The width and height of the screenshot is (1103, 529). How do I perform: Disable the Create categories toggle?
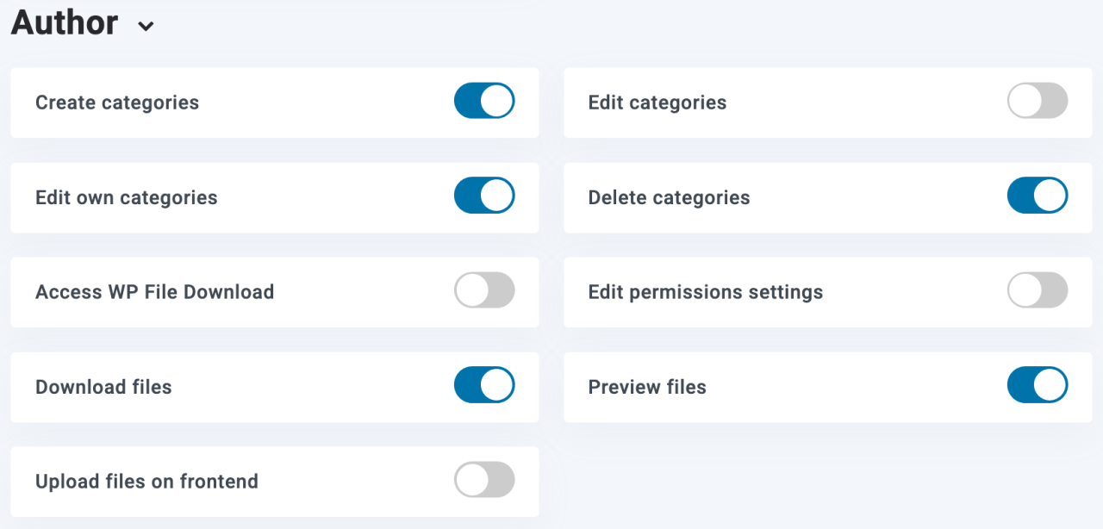tap(484, 101)
